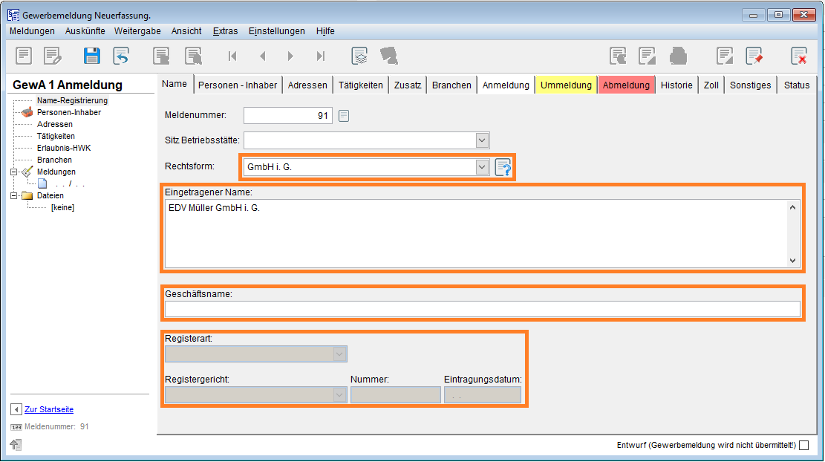Open the Rechtsform dropdown
Viewport: 825px width, 462px height.
[x=482, y=167]
